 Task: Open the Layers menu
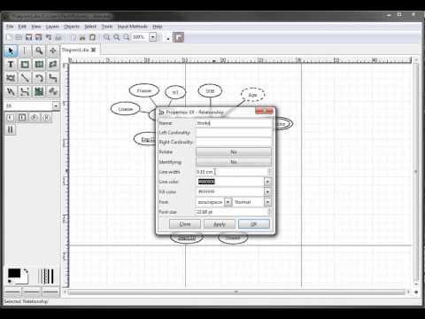[52, 27]
